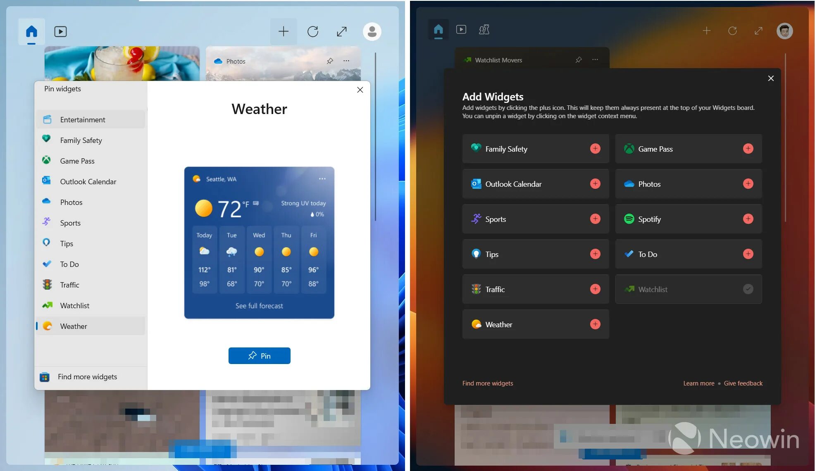Enable Tips widget via plus button
Image resolution: width=815 pixels, height=471 pixels.
coord(595,253)
